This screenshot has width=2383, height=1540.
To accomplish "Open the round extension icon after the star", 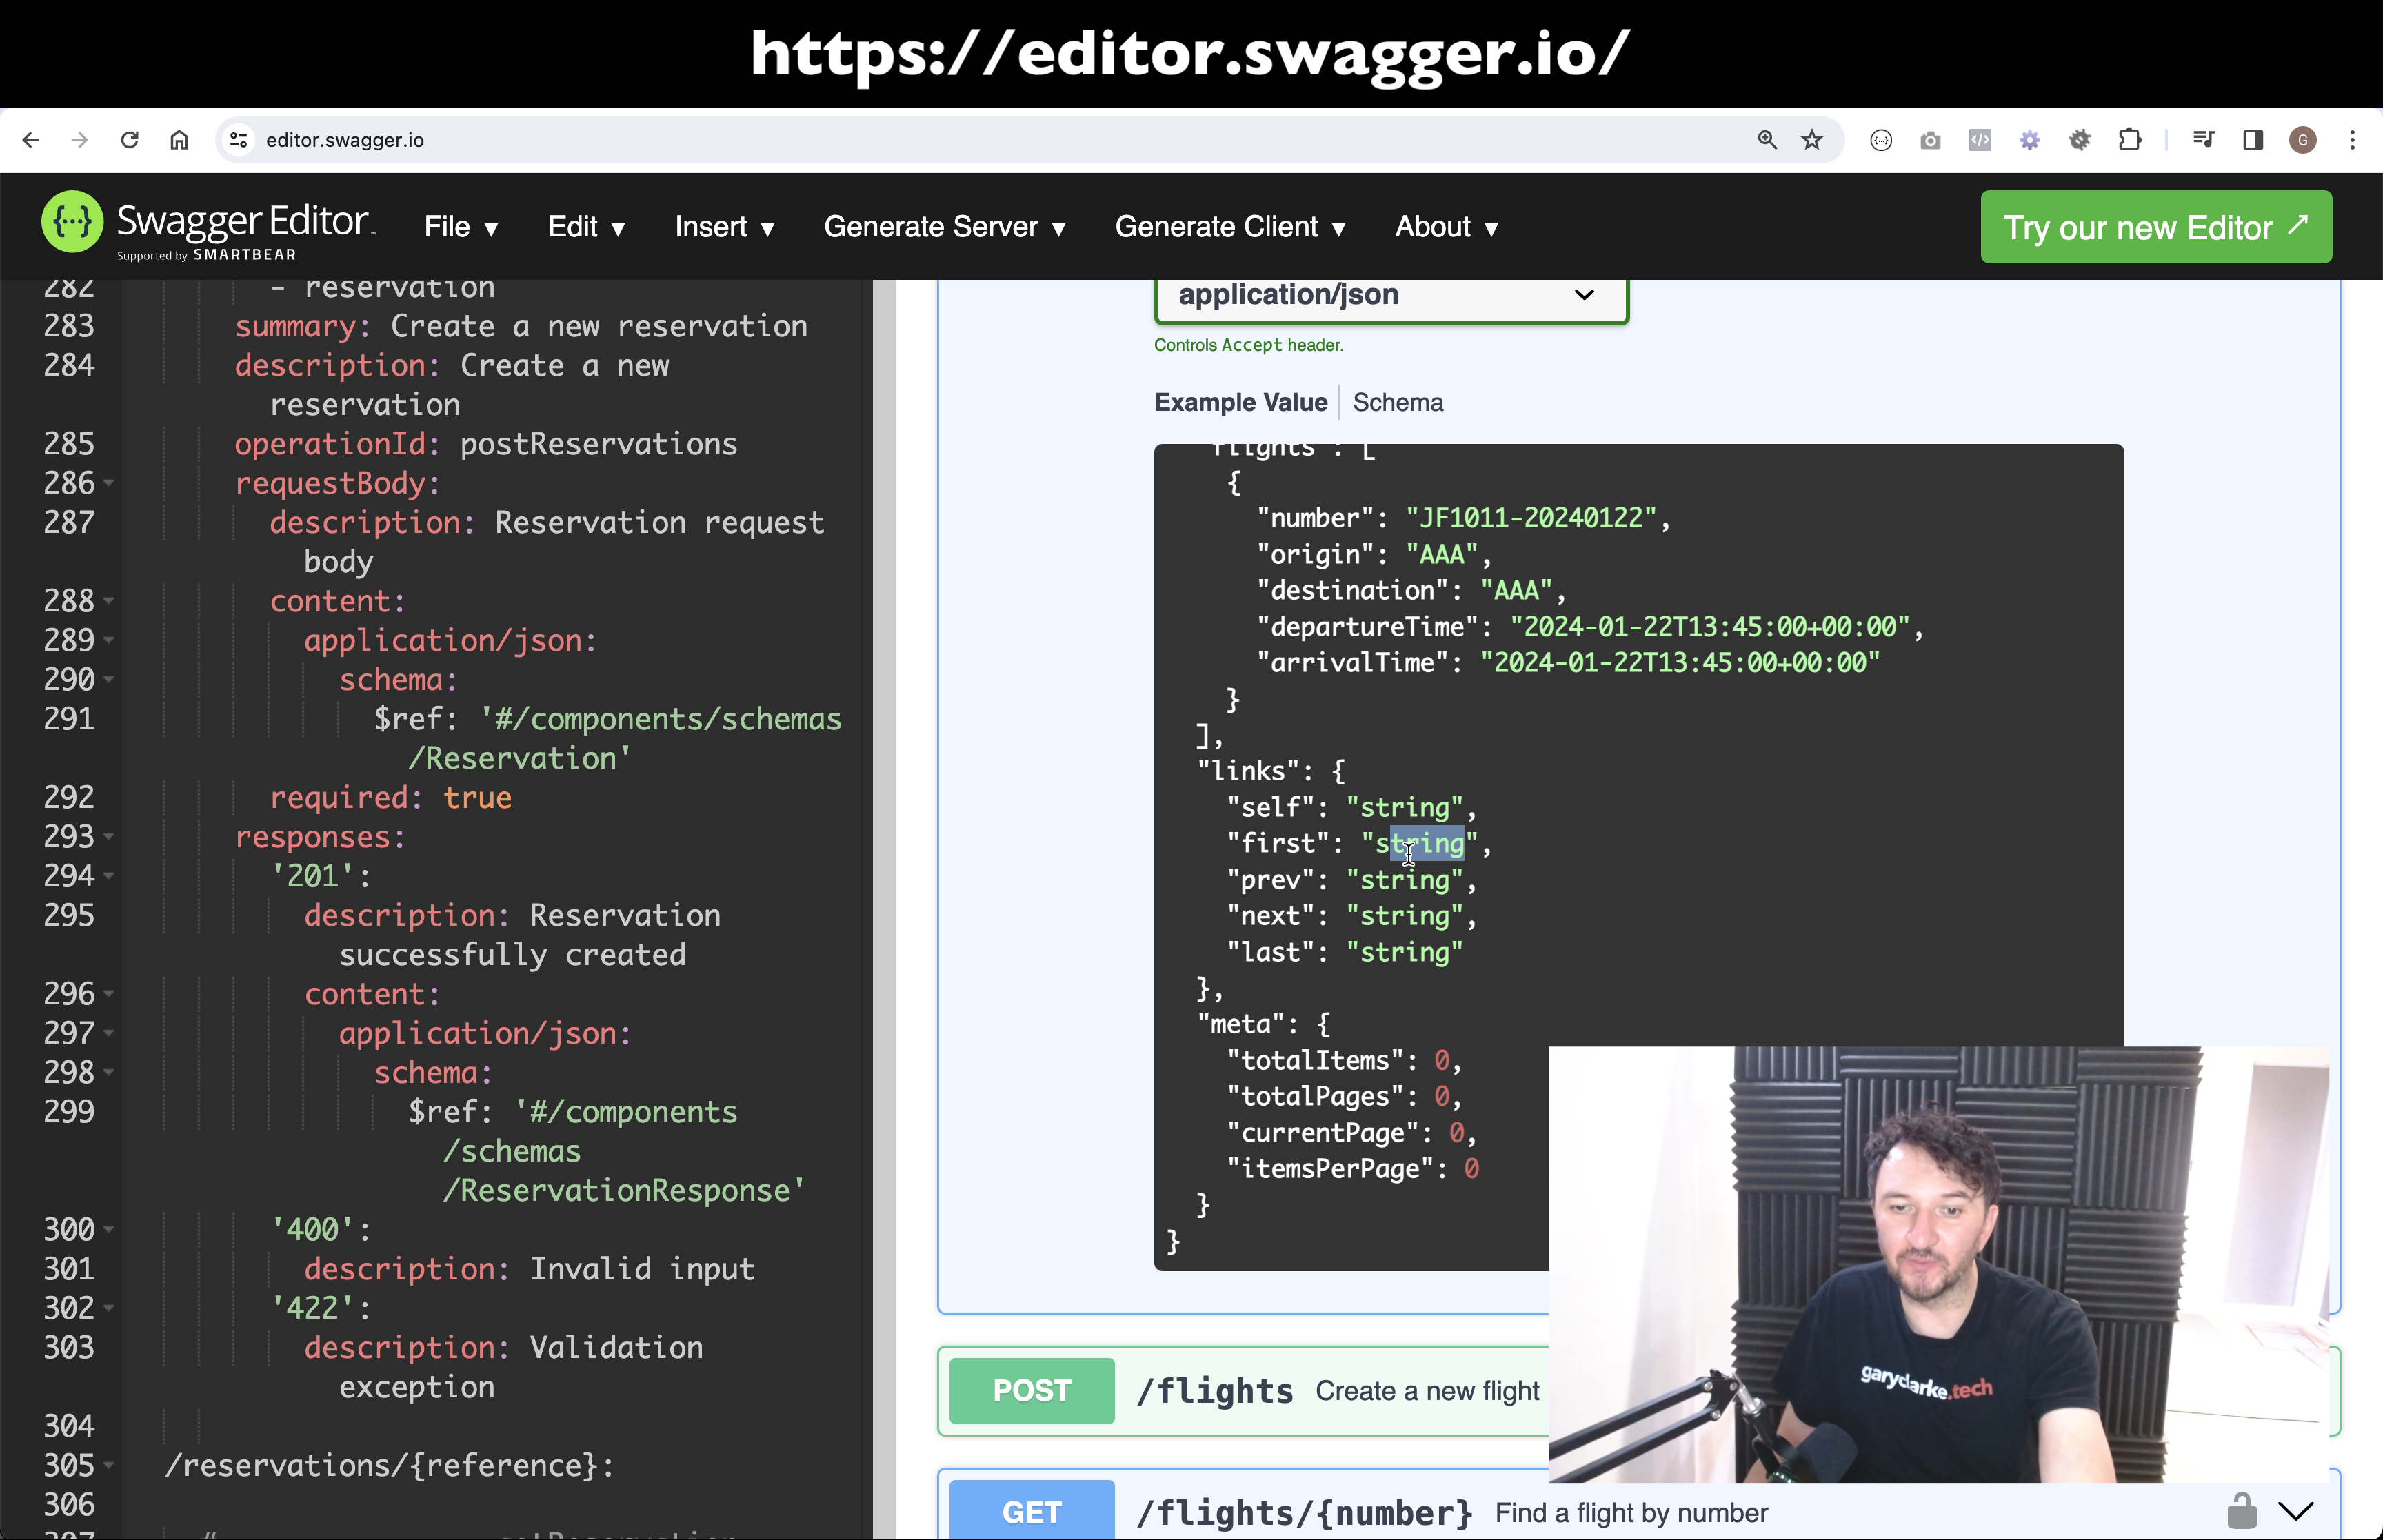I will 1881,140.
